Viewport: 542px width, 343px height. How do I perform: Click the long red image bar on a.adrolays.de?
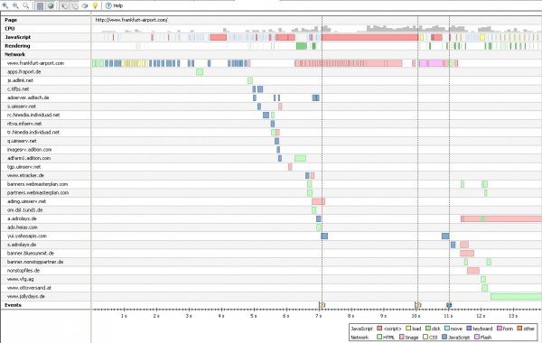[x=502, y=218]
